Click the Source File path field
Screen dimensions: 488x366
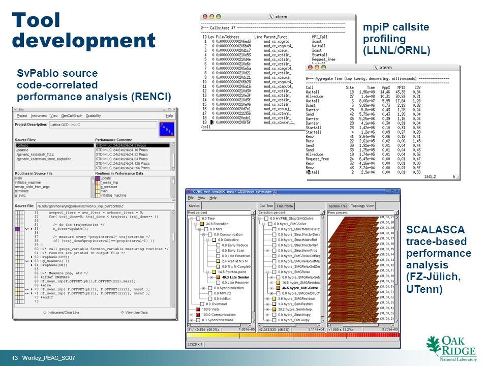click(105, 206)
